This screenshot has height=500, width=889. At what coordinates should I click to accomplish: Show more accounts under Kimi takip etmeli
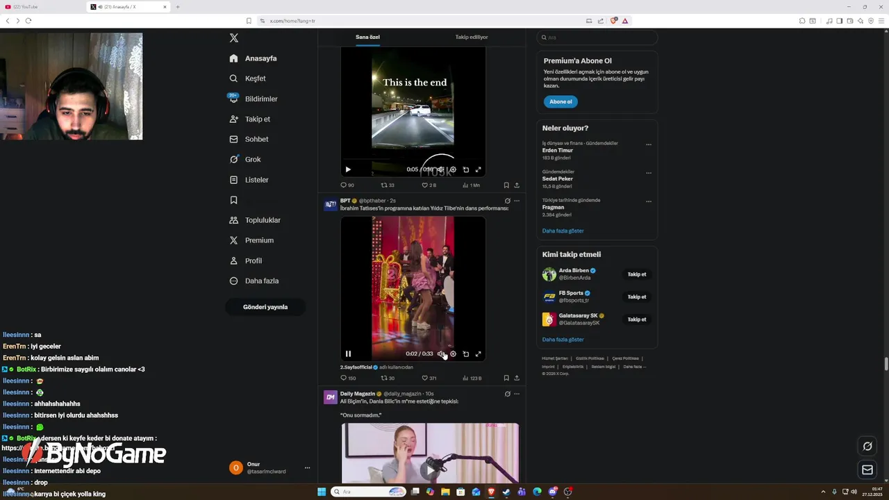coord(563,340)
